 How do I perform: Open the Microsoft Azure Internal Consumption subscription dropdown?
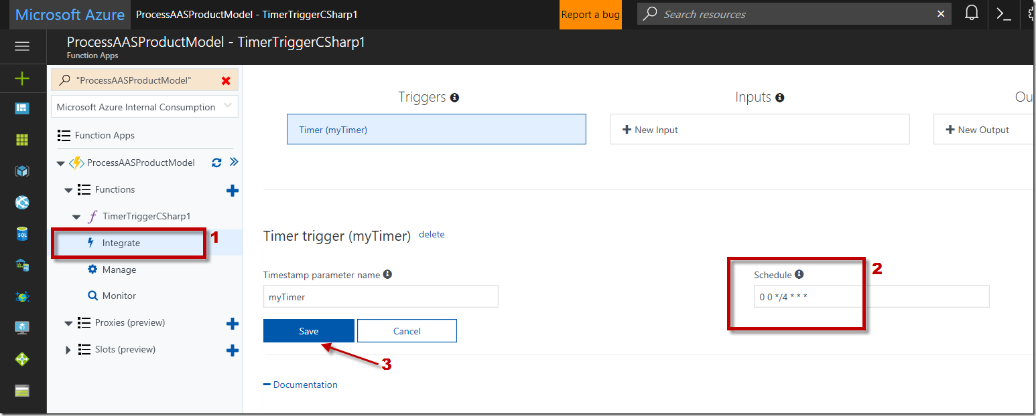145,107
